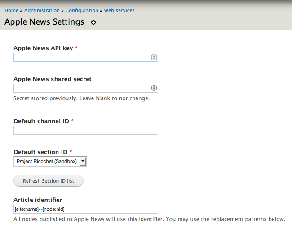
Task: Click the Default channel ID label
Action: point(41,121)
